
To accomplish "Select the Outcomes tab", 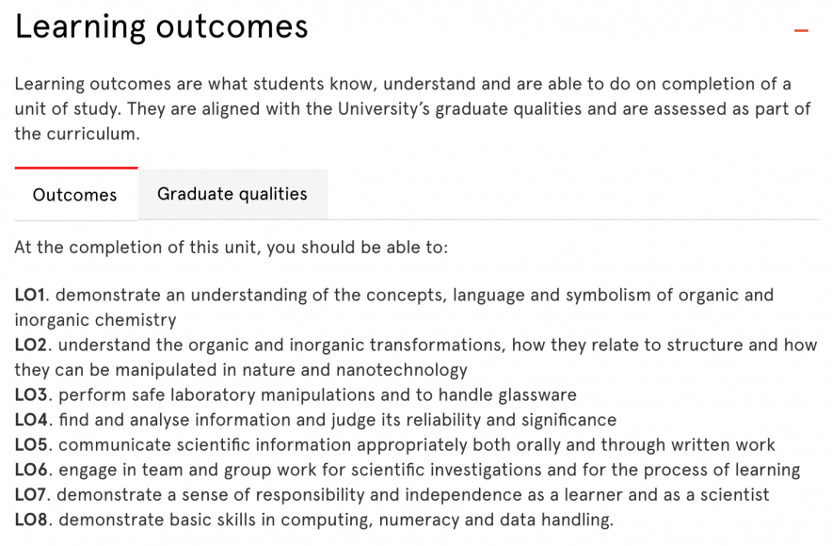I will pos(74,194).
